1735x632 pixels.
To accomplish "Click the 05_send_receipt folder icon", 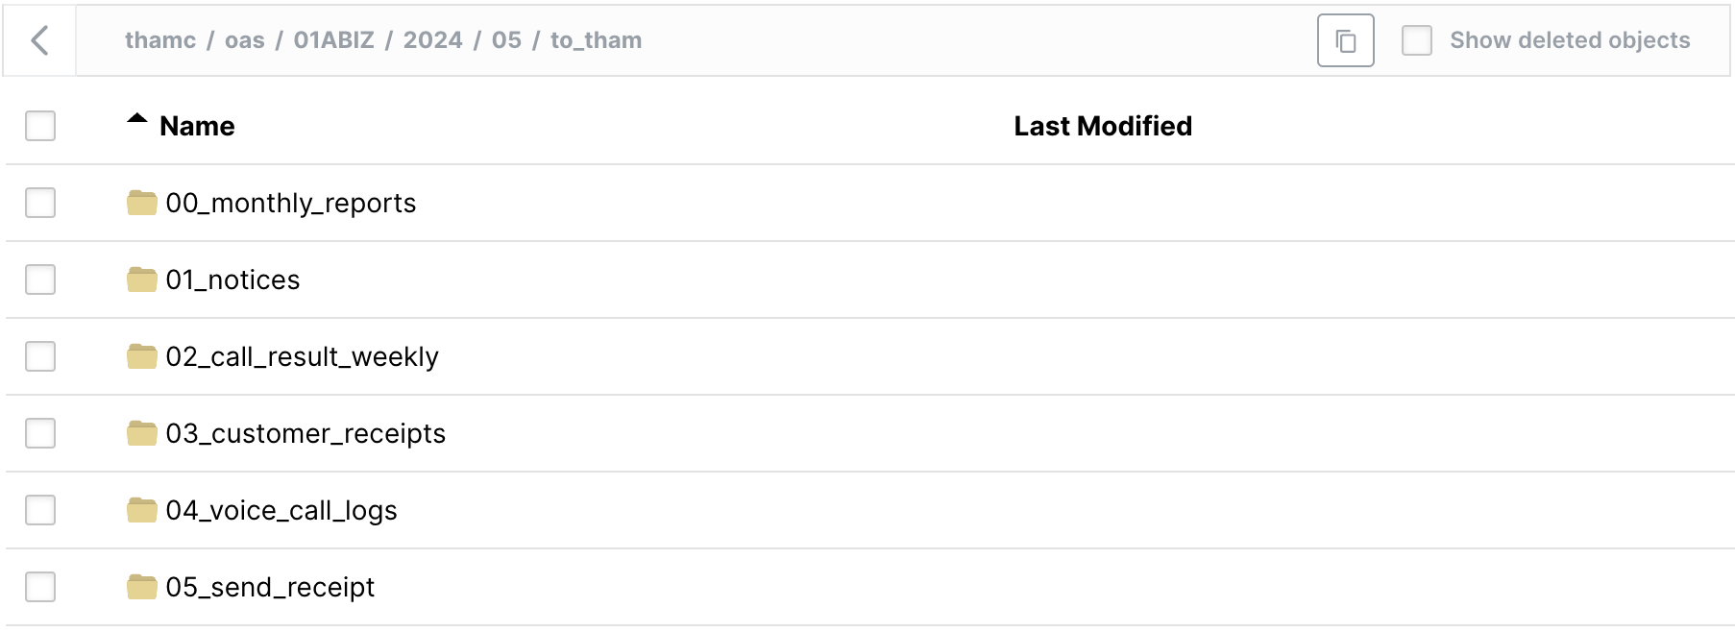I will point(142,587).
